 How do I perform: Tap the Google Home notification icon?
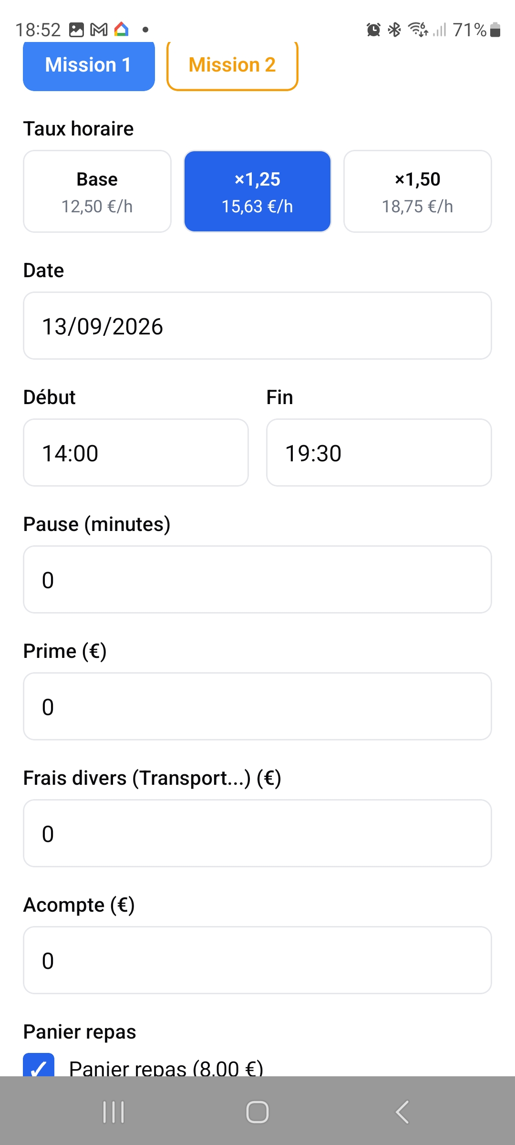click(122, 30)
